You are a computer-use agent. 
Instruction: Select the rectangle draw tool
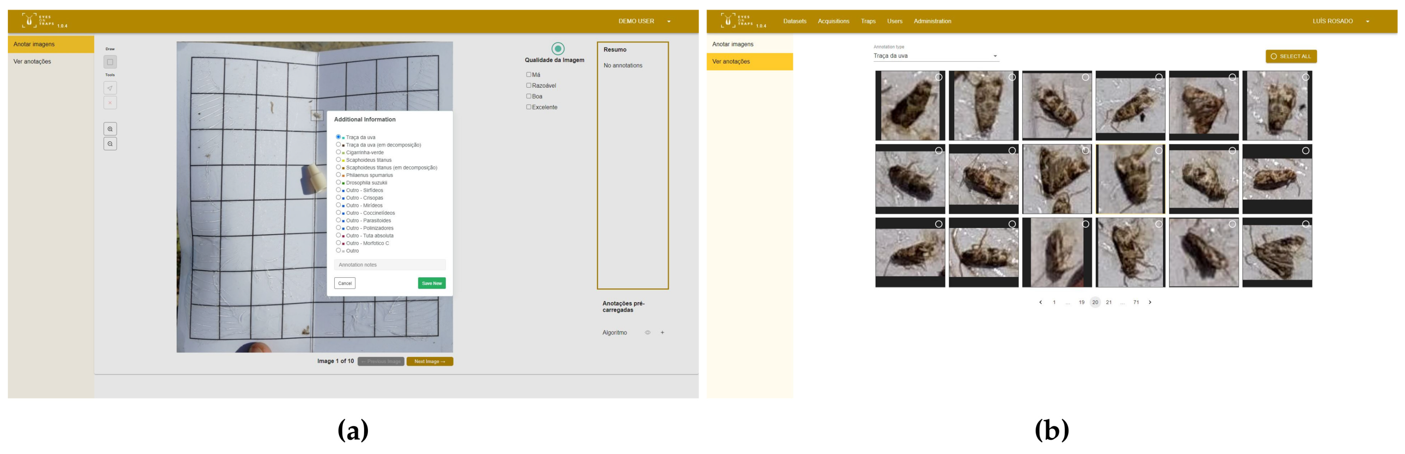(x=110, y=62)
